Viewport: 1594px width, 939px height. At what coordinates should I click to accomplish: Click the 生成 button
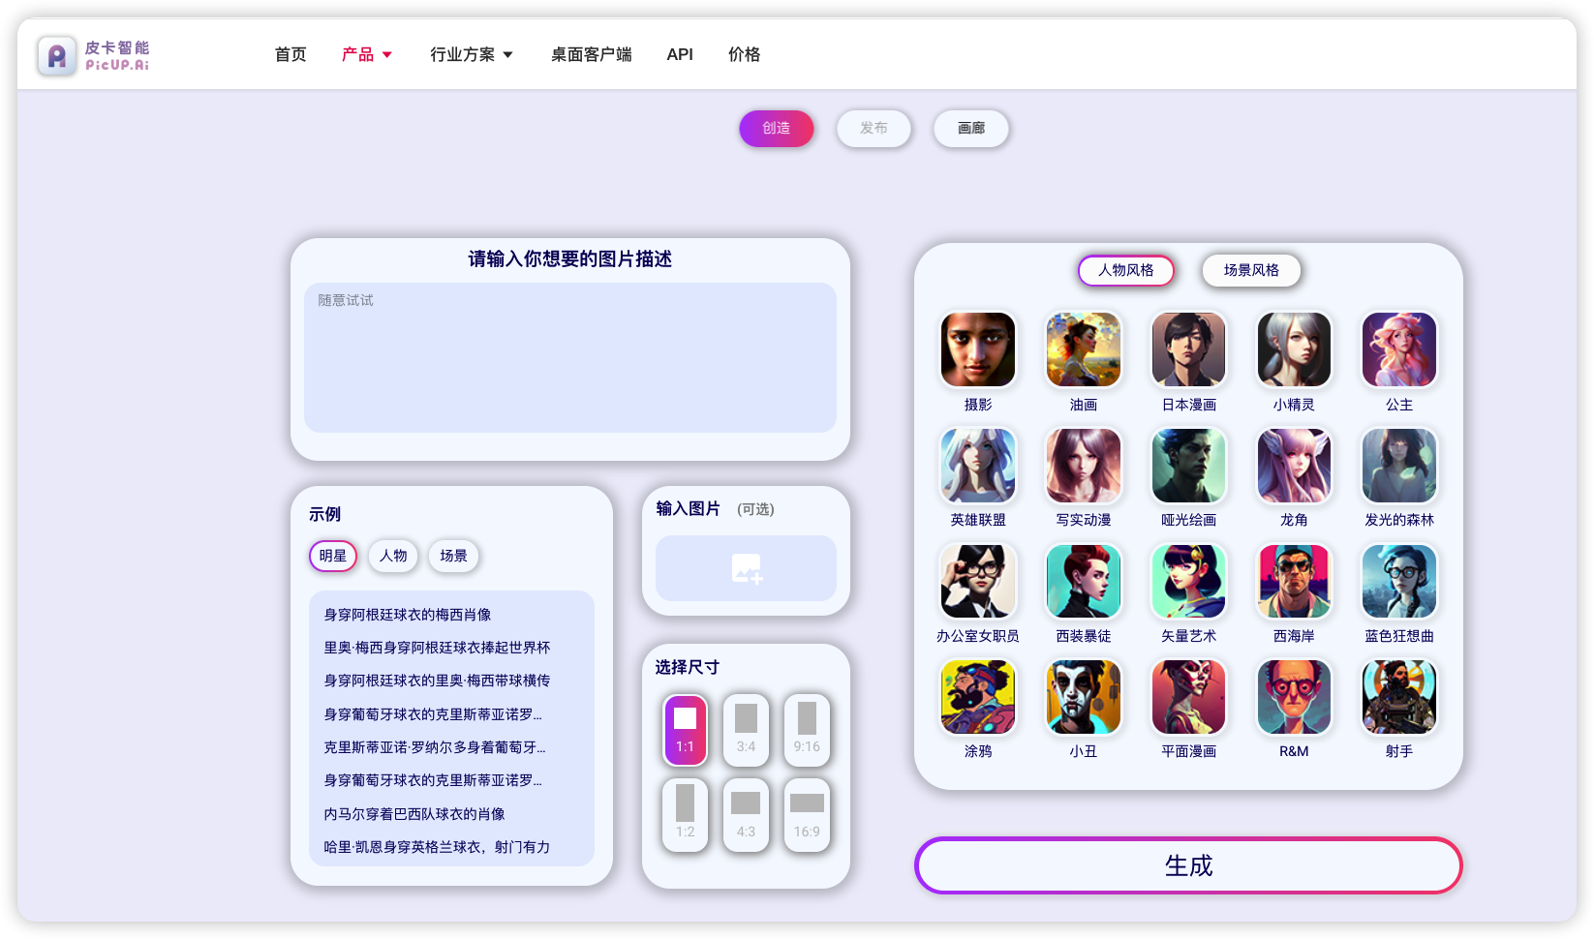1187,865
